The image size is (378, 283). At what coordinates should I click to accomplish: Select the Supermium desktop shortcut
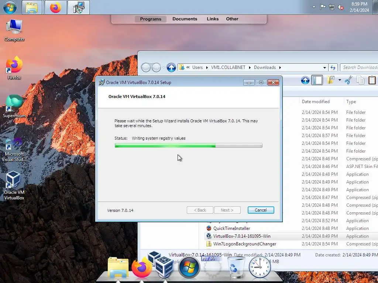[x=14, y=106]
